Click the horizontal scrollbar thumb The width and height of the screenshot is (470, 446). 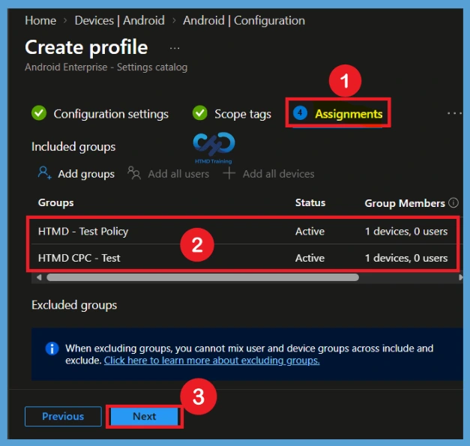tap(202, 277)
